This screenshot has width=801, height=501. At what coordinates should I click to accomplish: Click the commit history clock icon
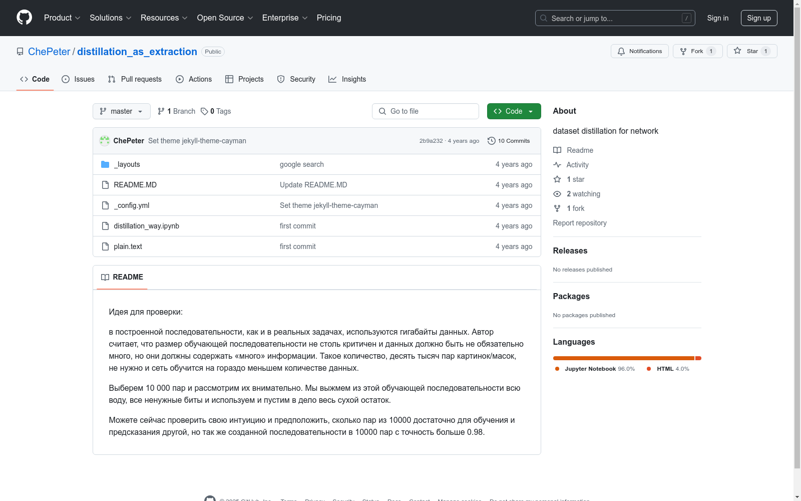pos(492,141)
